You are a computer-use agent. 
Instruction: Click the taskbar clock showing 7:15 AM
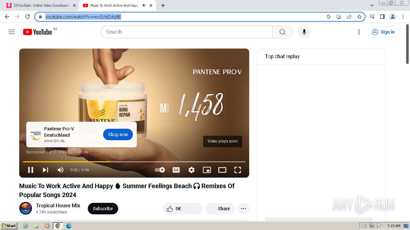point(394,226)
